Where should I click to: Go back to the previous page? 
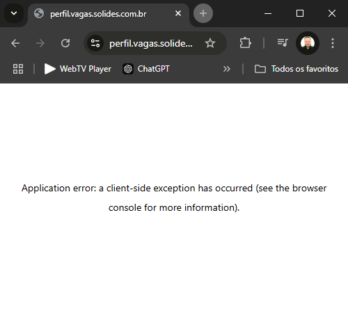click(15, 43)
